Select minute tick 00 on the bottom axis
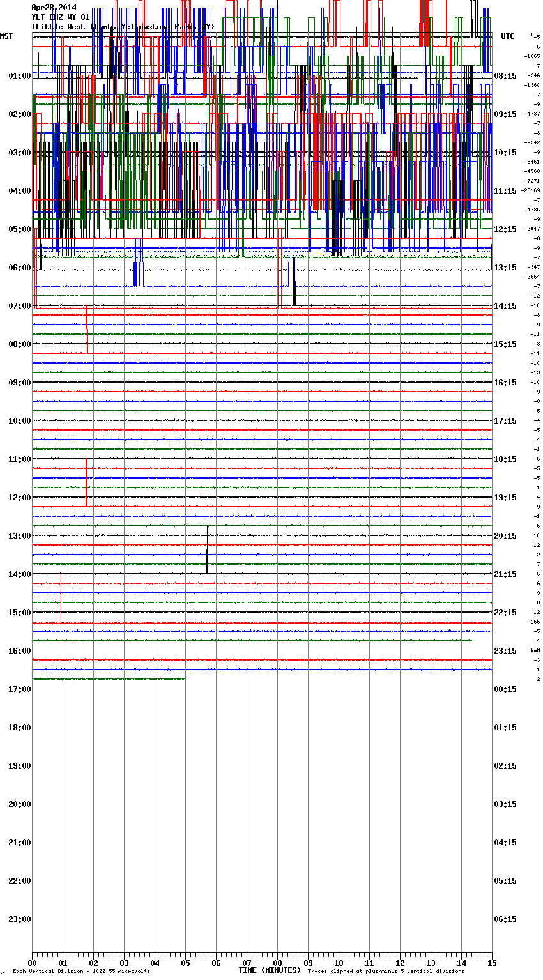The height and width of the screenshot is (980, 543). tap(32, 963)
